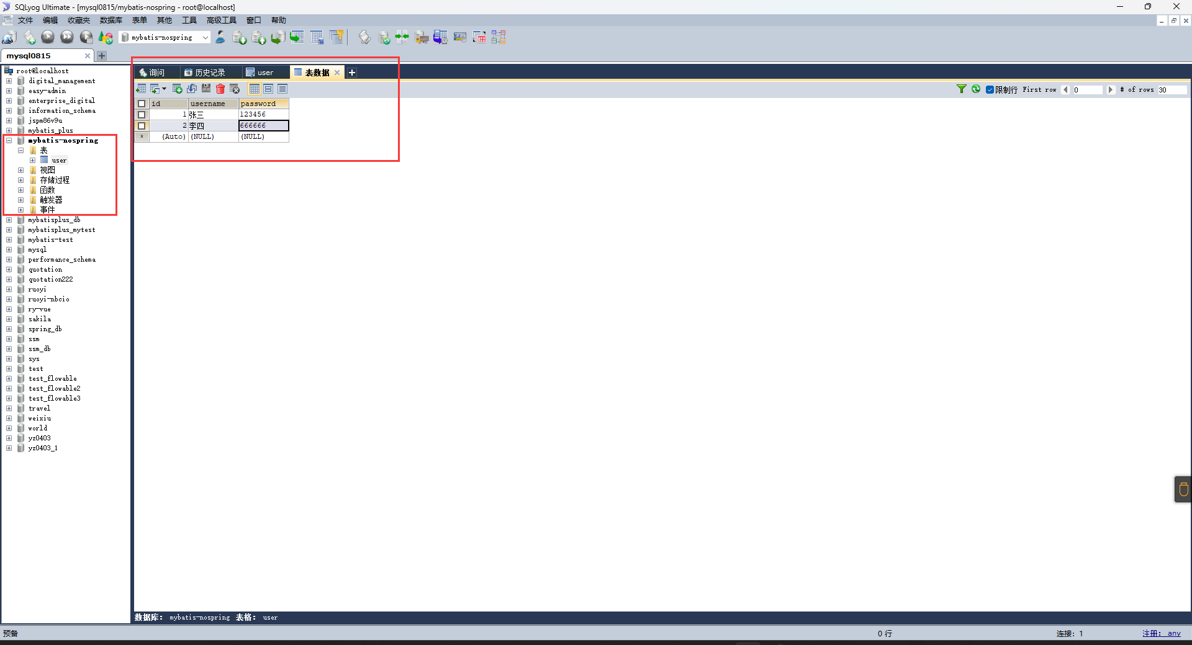The image size is (1192, 645).
Task: Click the insert new row icon
Action: tap(178, 89)
